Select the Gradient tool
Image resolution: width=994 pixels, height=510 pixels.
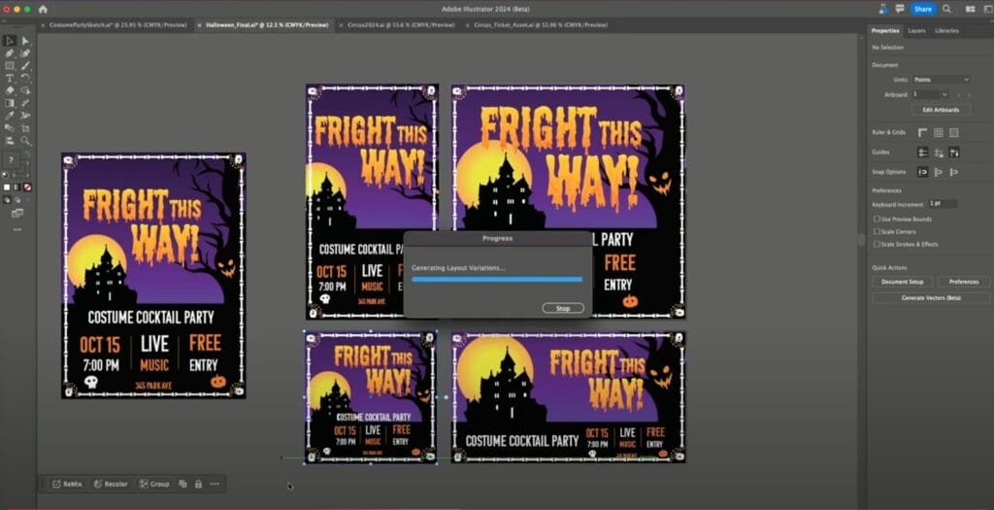(x=10, y=103)
